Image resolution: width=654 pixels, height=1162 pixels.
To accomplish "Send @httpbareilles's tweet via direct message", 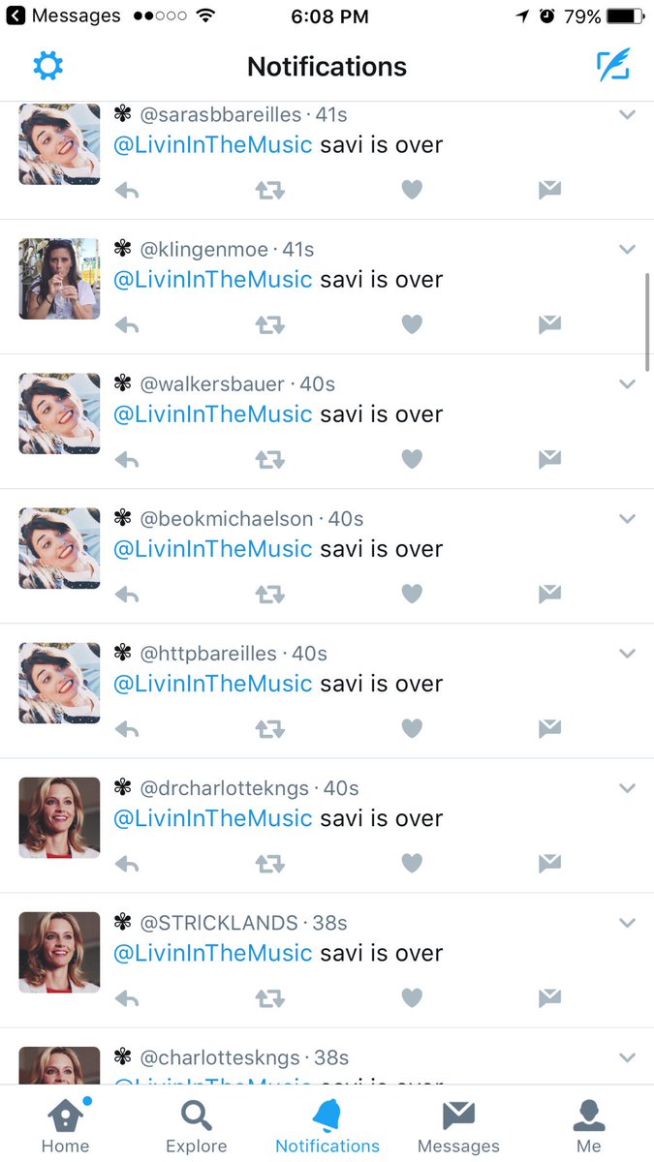I will [550, 728].
